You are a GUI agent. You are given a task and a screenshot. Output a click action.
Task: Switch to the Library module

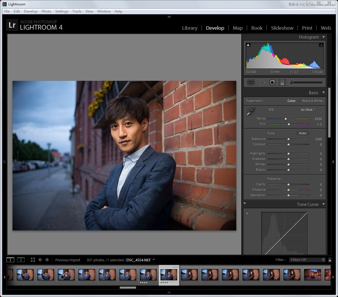[x=190, y=28]
